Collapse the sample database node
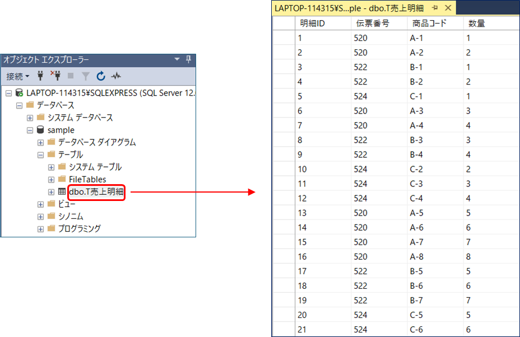The width and height of the screenshot is (520, 337). click(30, 130)
